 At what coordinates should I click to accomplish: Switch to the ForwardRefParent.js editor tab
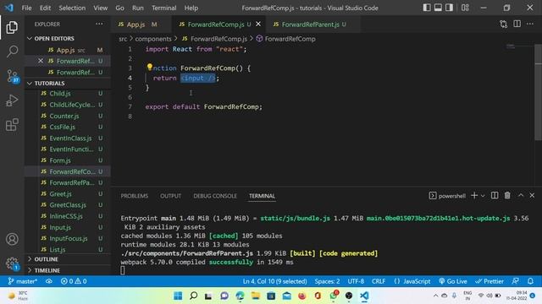pos(310,24)
